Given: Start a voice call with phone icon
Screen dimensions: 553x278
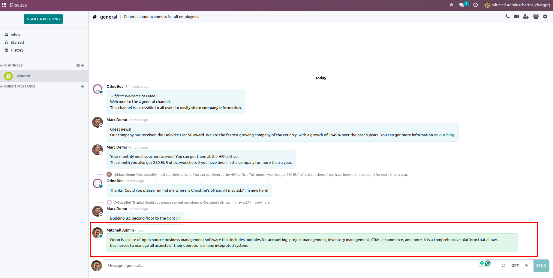Looking at the screenshot, I should pos(507,16).
